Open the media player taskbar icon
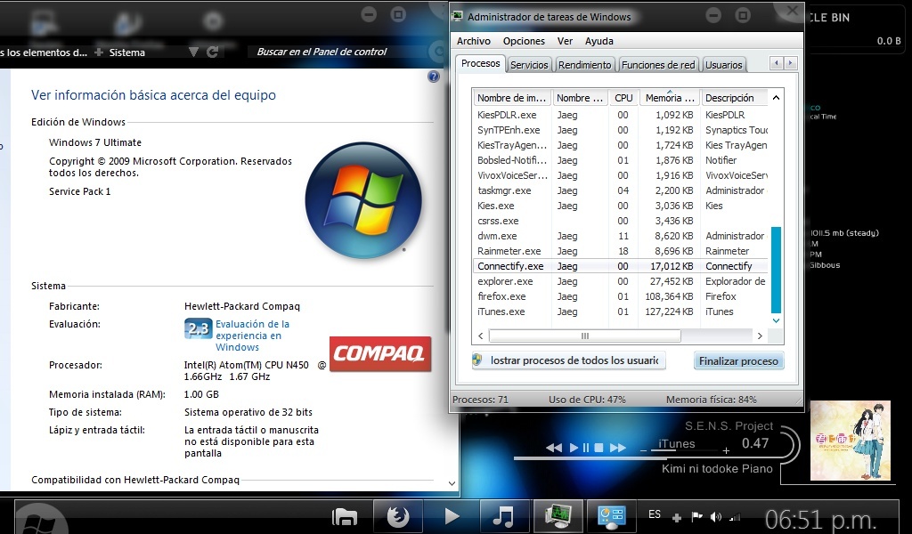This screenshot has width=912, height=534. (x=452, y=515)
